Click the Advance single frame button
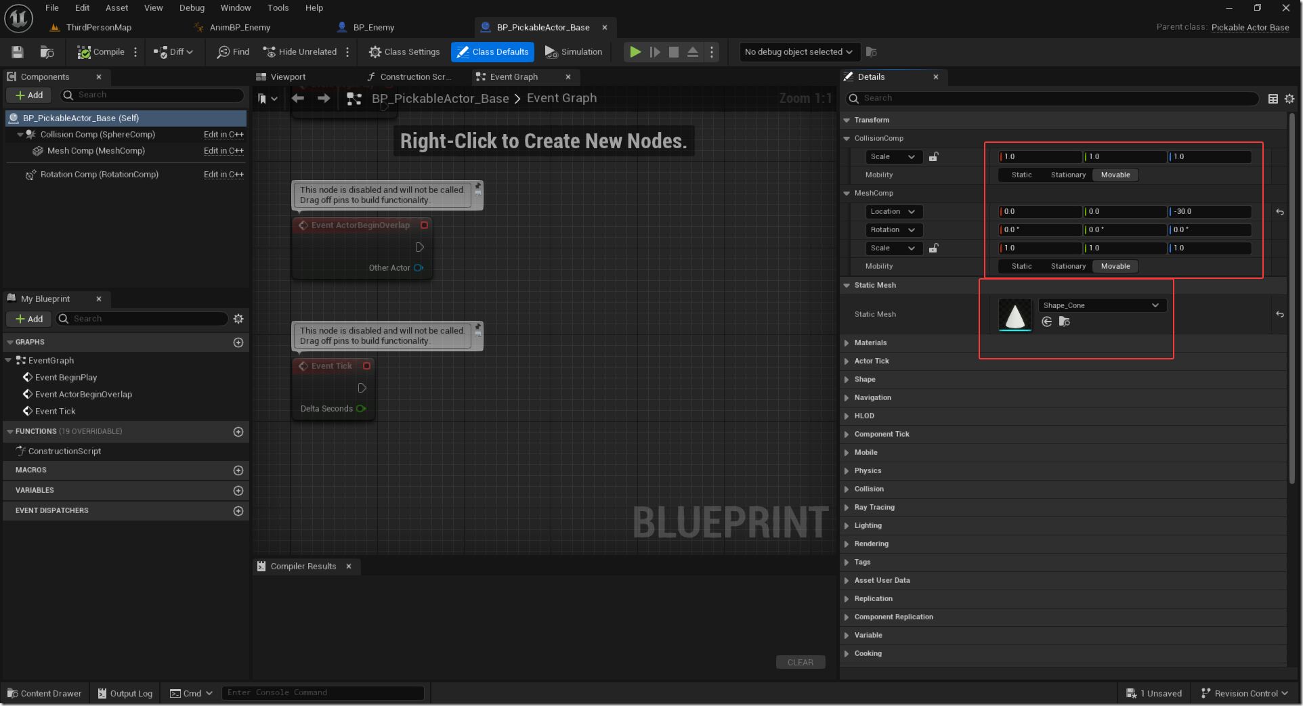The image size is (1303, 706). pyautogui.click(x=655, y=52)
